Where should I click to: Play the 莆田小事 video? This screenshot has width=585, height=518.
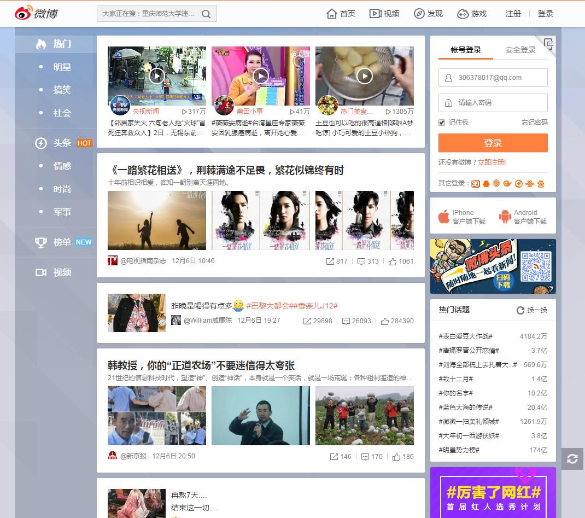tap(261, 76)
